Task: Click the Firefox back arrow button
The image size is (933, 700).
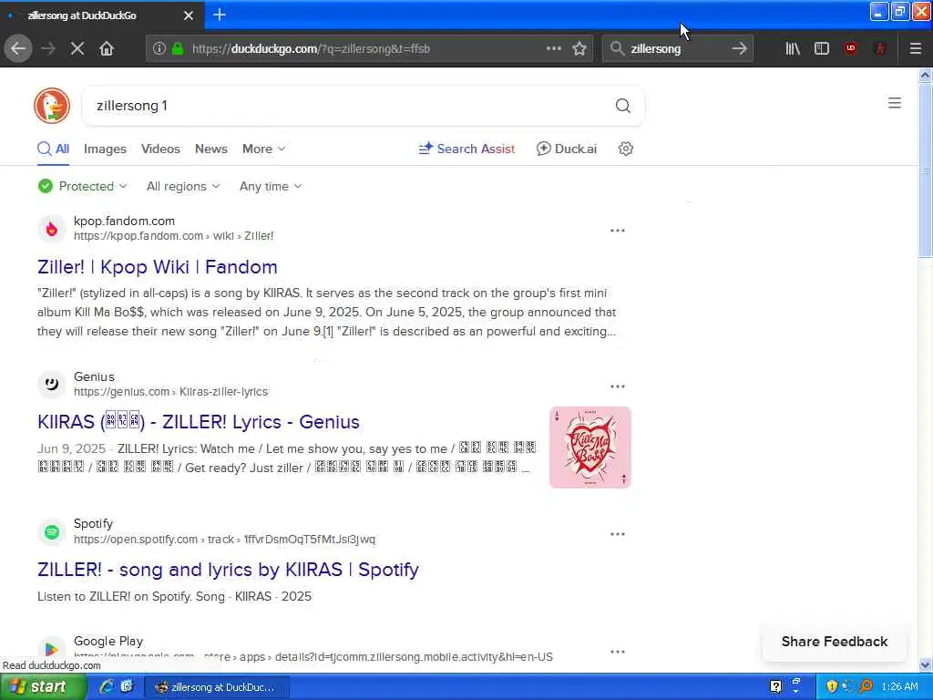Action: [18, 49]
